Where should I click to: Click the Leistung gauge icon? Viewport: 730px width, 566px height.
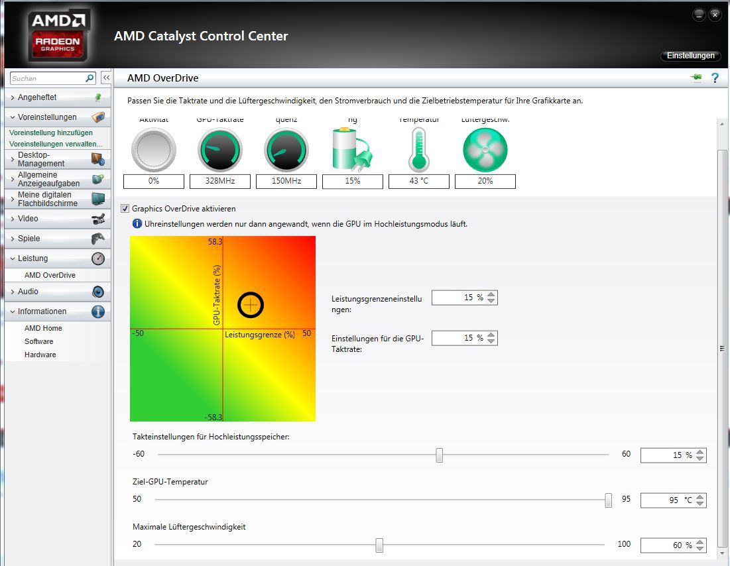98,258
